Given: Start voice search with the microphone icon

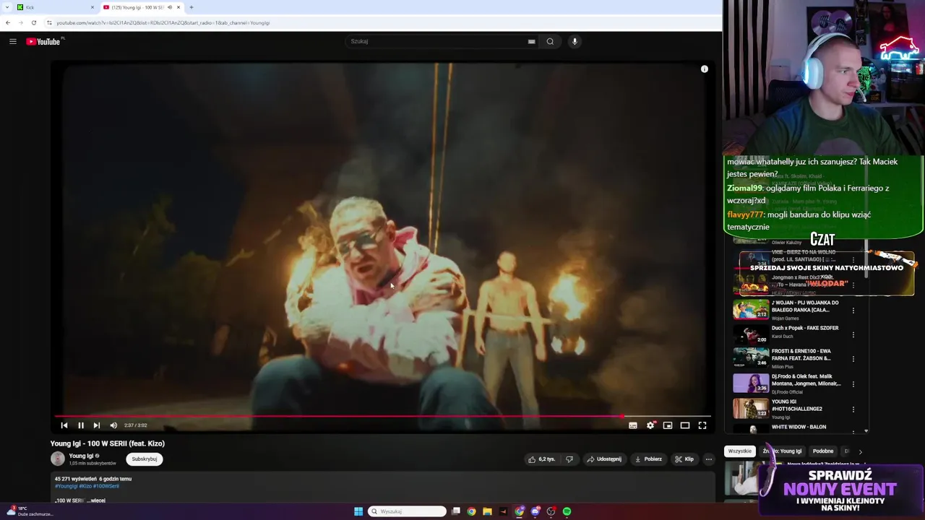Looking at the screenshot, I should click(x=575, y=41).
